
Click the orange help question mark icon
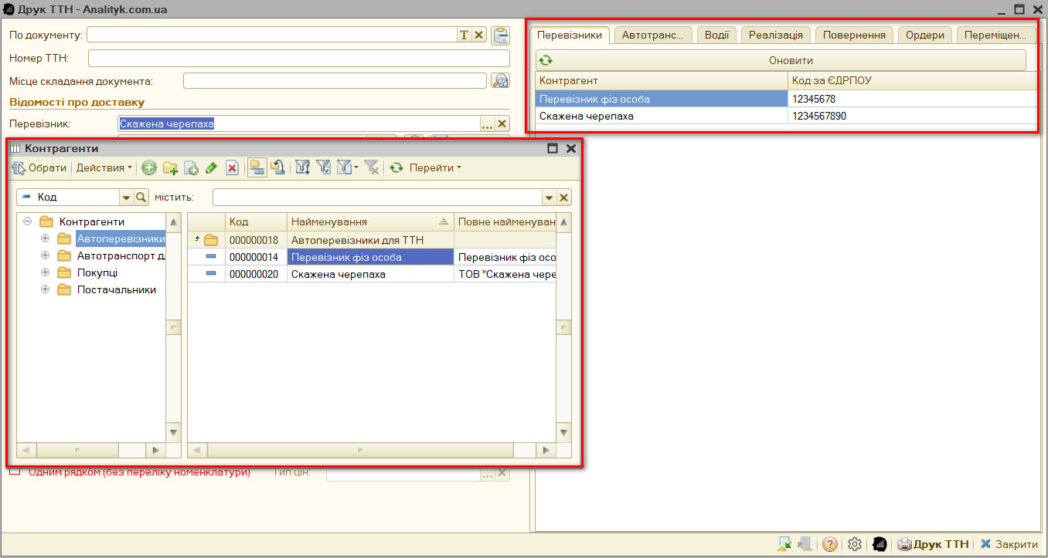(830, 544)
